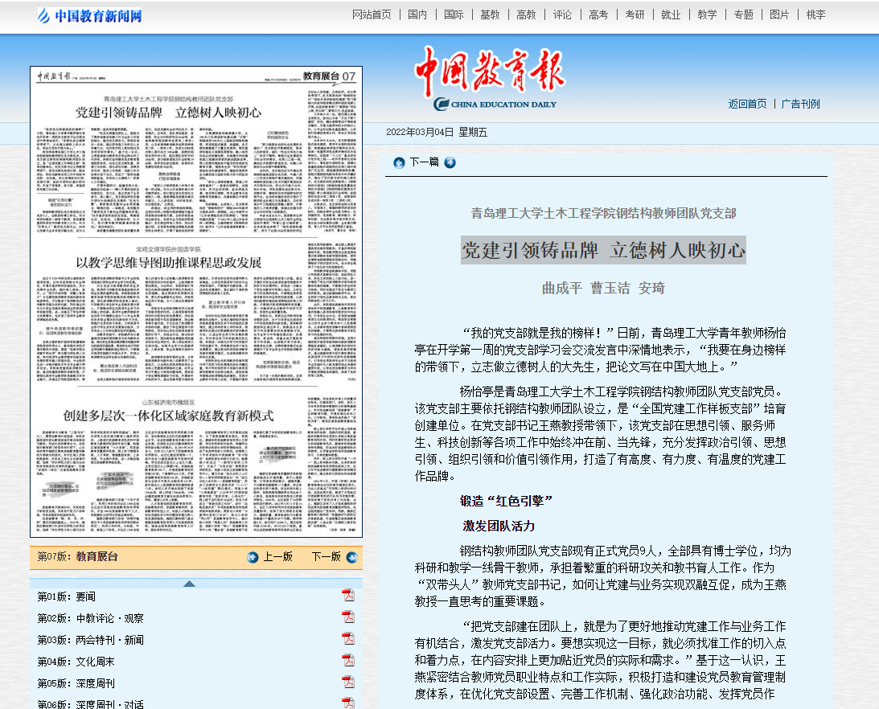Screen dimensions: 879x709
Task: Click the round arrow icon right of 下一篇
Action: pos(450,162)
